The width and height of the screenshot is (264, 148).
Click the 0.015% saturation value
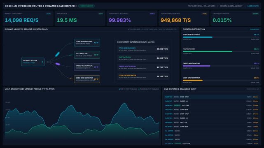222,20
